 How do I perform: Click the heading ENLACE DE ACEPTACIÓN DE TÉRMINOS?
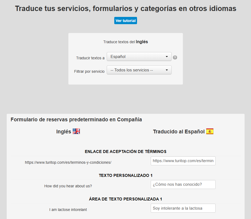[125, 152]
